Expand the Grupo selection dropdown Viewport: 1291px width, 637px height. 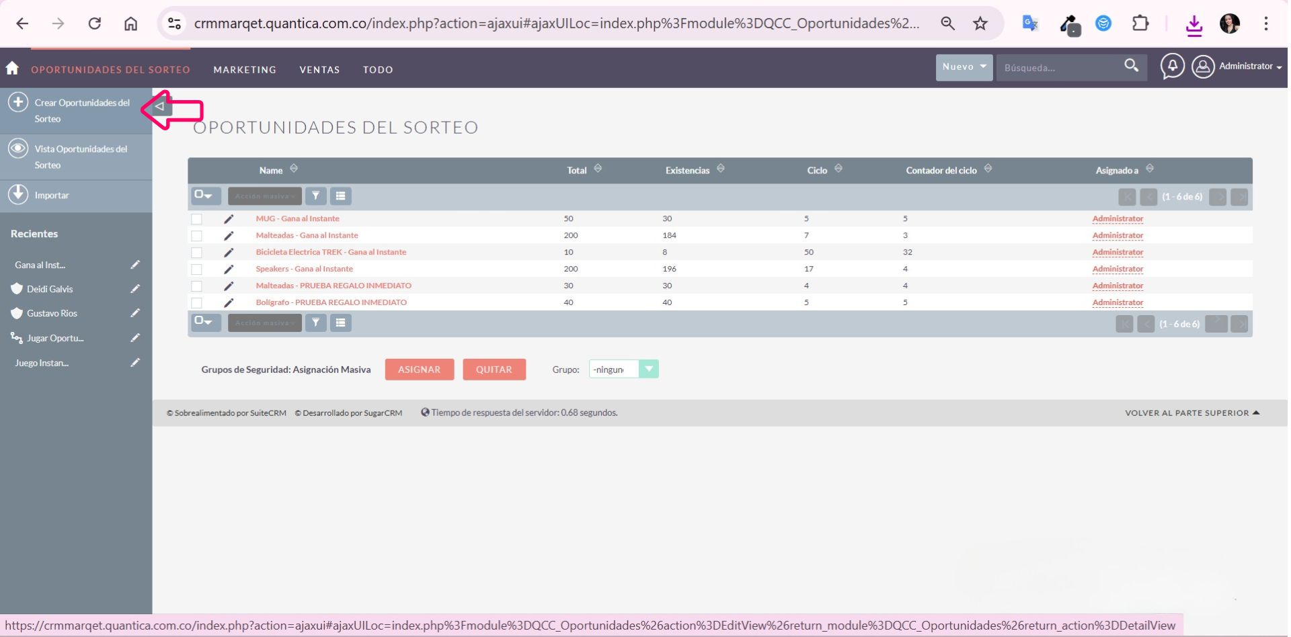tap(648, 369)
